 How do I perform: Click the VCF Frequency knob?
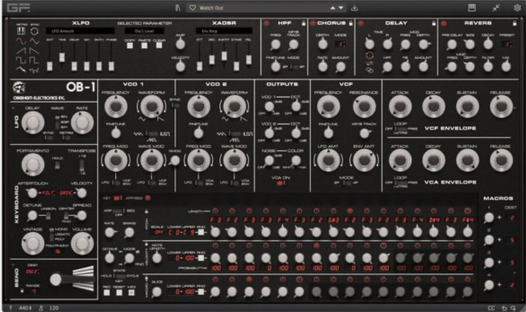pyautogui.click(x=329, y=106)
